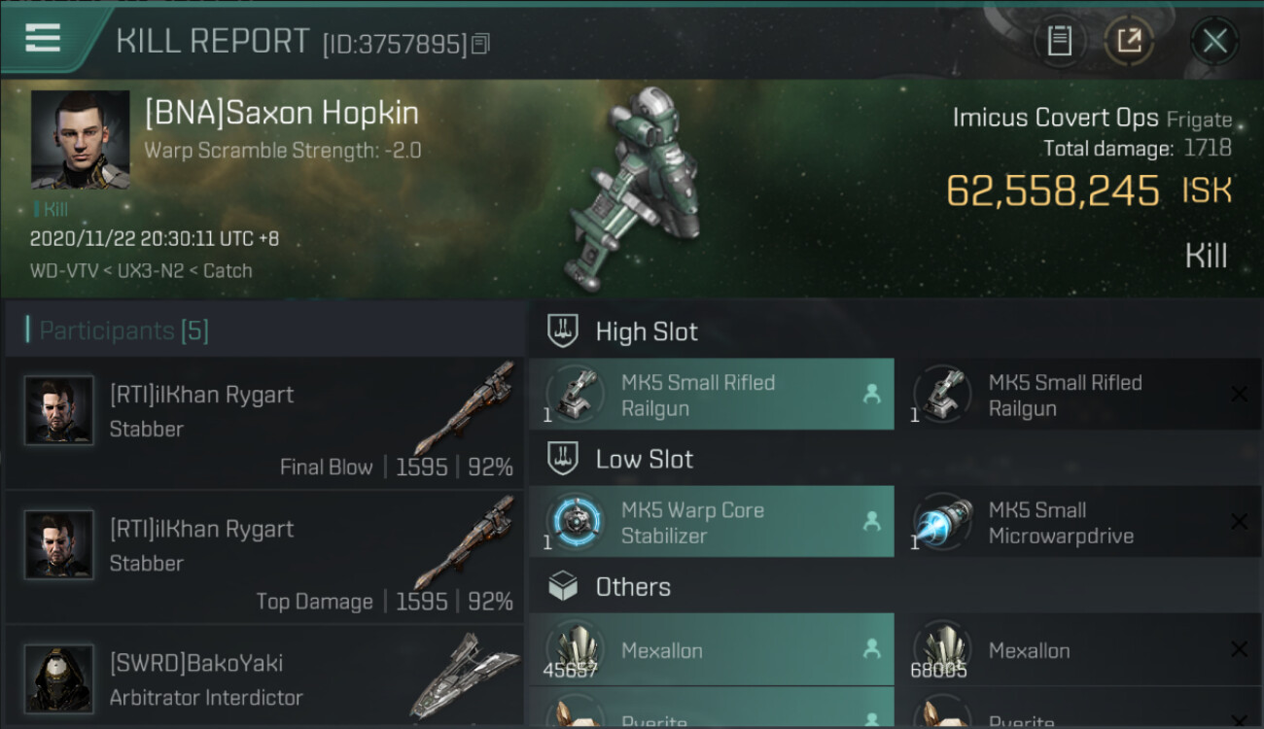
Task: Open top damage participant ilKhan Rygart
Action: pos(264,556)
